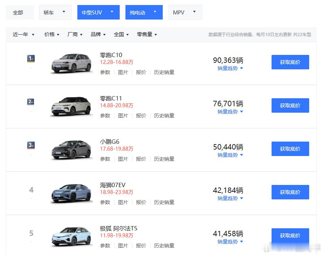This screenshot has height=255, width=324.
Task: Open the 小鹏G6 car image
Action: click(71, 150)
